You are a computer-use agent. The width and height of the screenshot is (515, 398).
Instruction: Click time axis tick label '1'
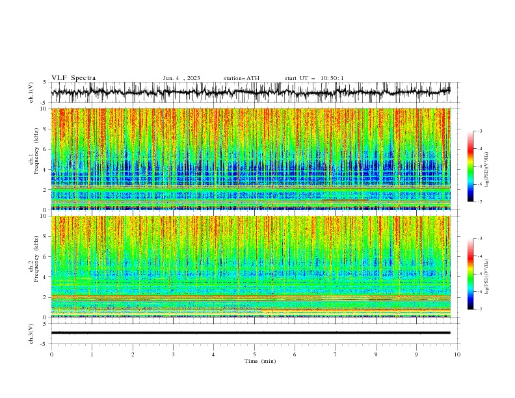click(x=92, y=354)
